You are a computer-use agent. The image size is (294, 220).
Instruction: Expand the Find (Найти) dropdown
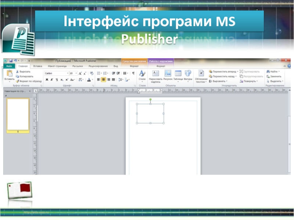coord(279,71)
